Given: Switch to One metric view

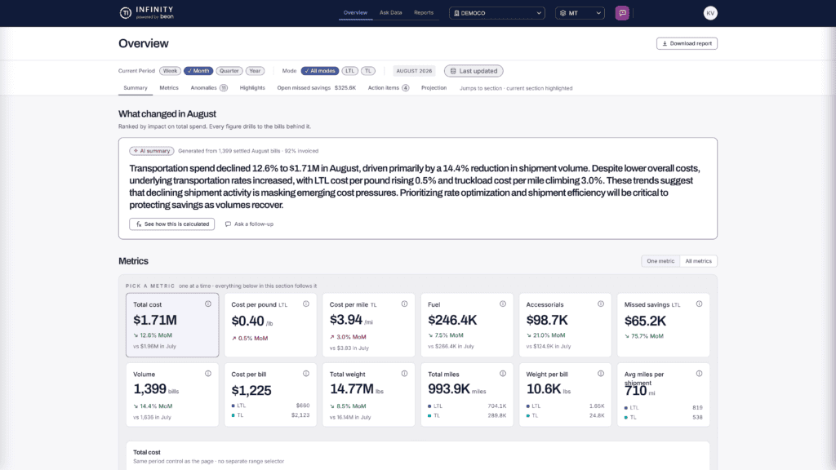Looking at the screenshot, I should (x=660, y=261).
